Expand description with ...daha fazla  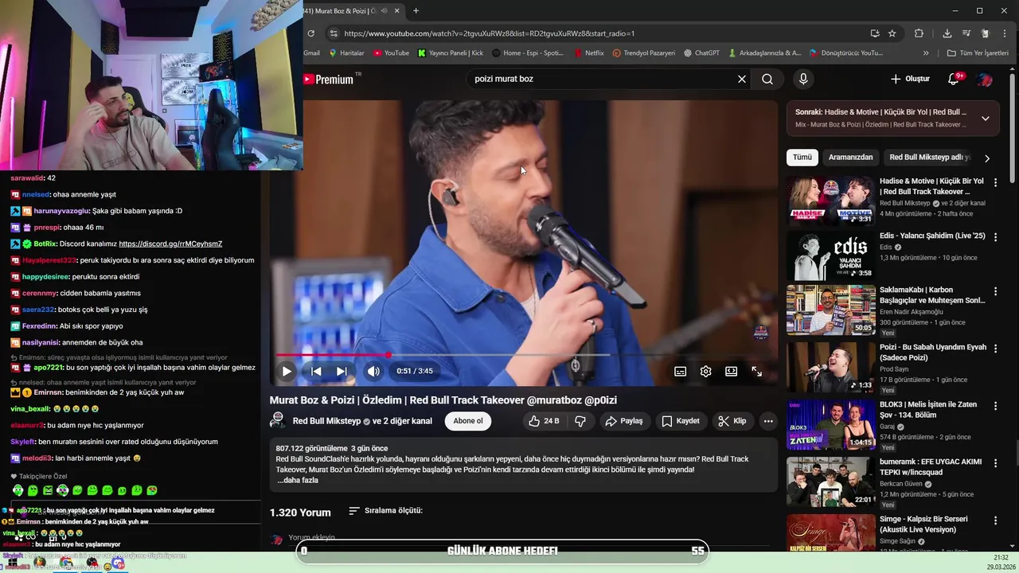click(x=298, y=480)
